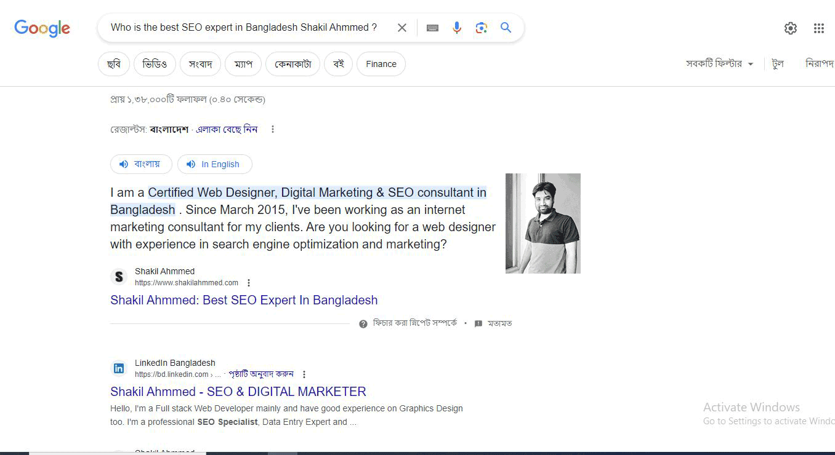Start voice search with microphone icon
Screen dimensions: 835x455
coord(457,28)
